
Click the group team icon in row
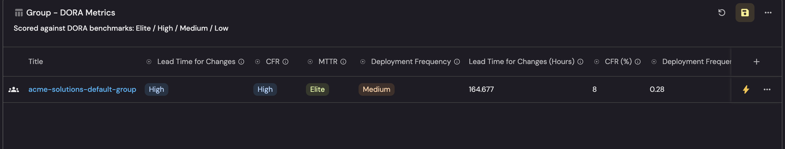(x=14, y=89)
